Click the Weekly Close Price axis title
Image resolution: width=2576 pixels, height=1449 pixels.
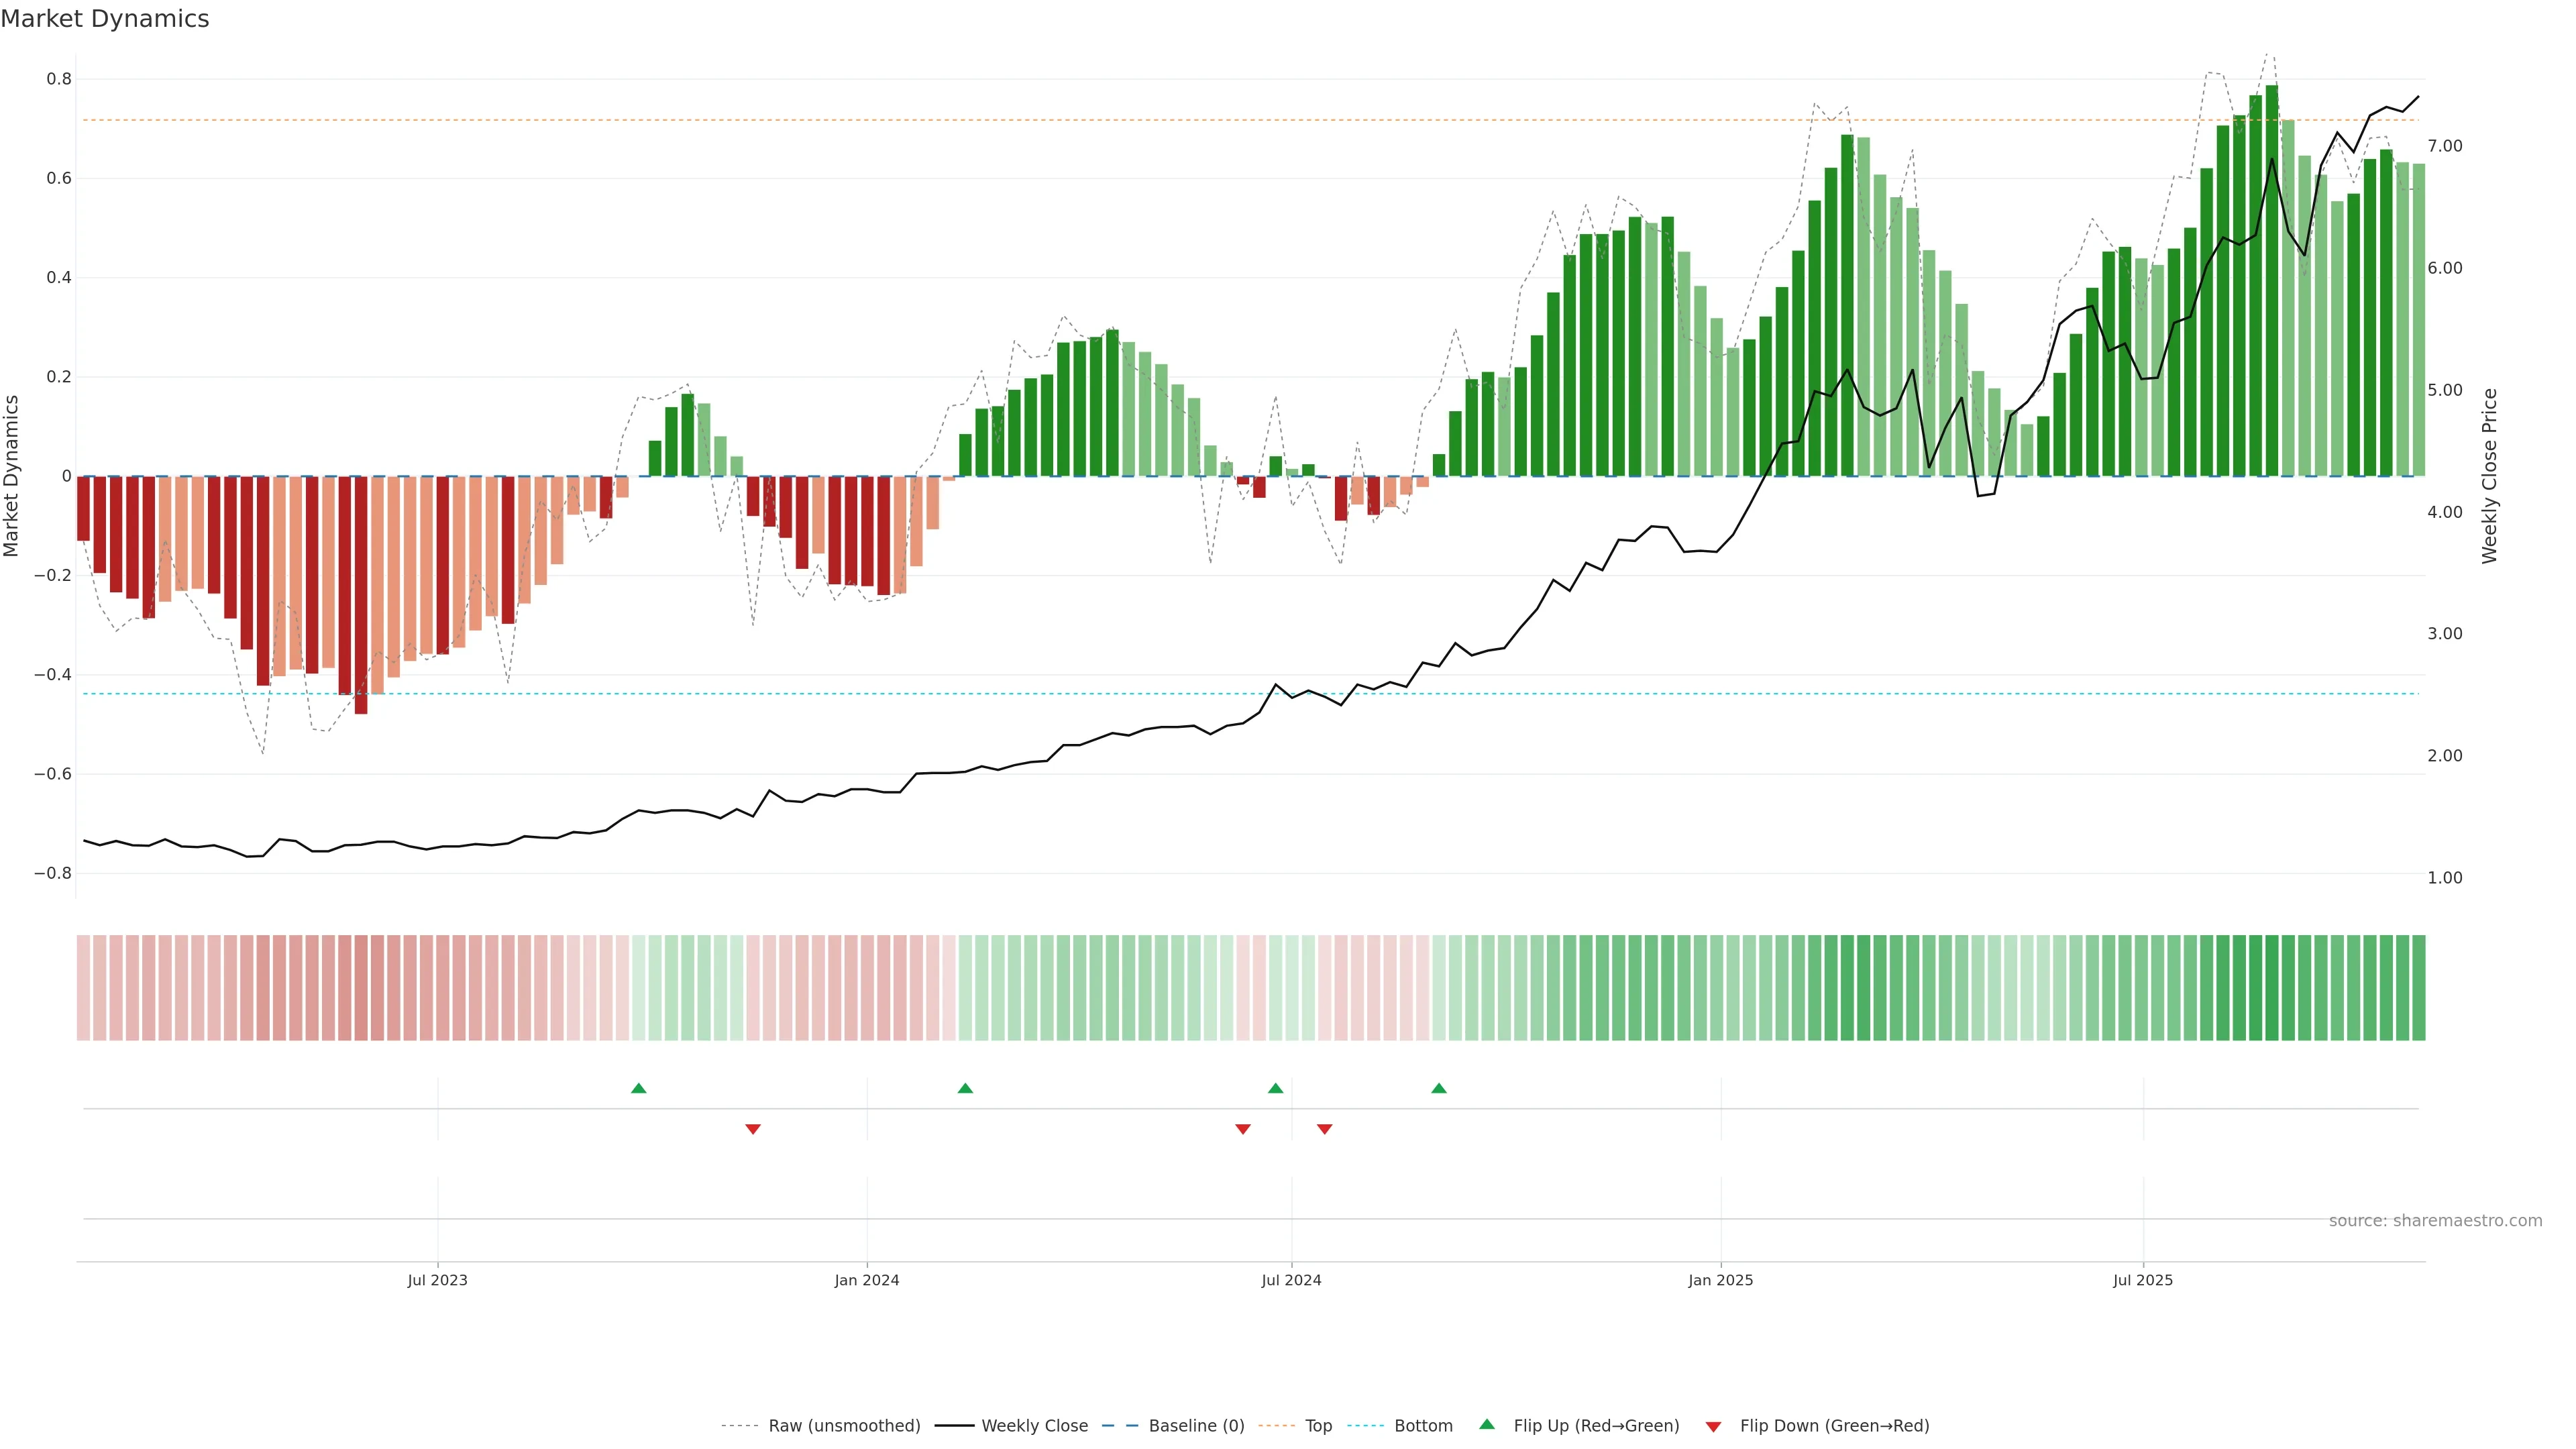pos(2489,476)
